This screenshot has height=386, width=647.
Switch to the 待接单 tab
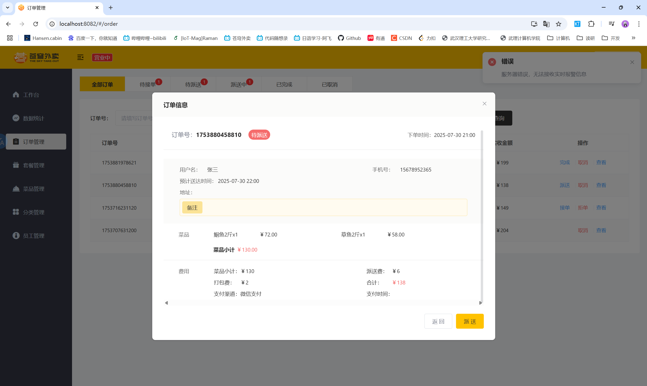click(148, 85)
